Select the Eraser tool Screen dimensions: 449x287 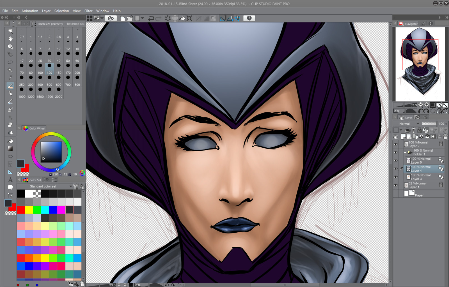click(10, 125)
